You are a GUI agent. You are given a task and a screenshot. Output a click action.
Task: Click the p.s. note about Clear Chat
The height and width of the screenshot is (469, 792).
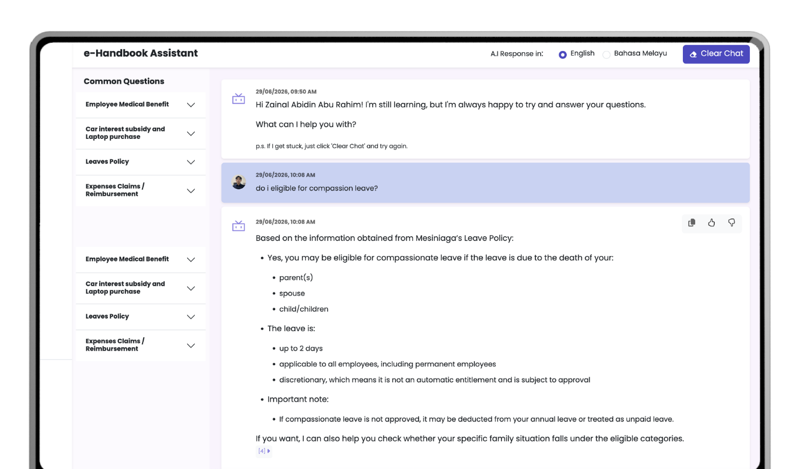[x=331, y=146]
